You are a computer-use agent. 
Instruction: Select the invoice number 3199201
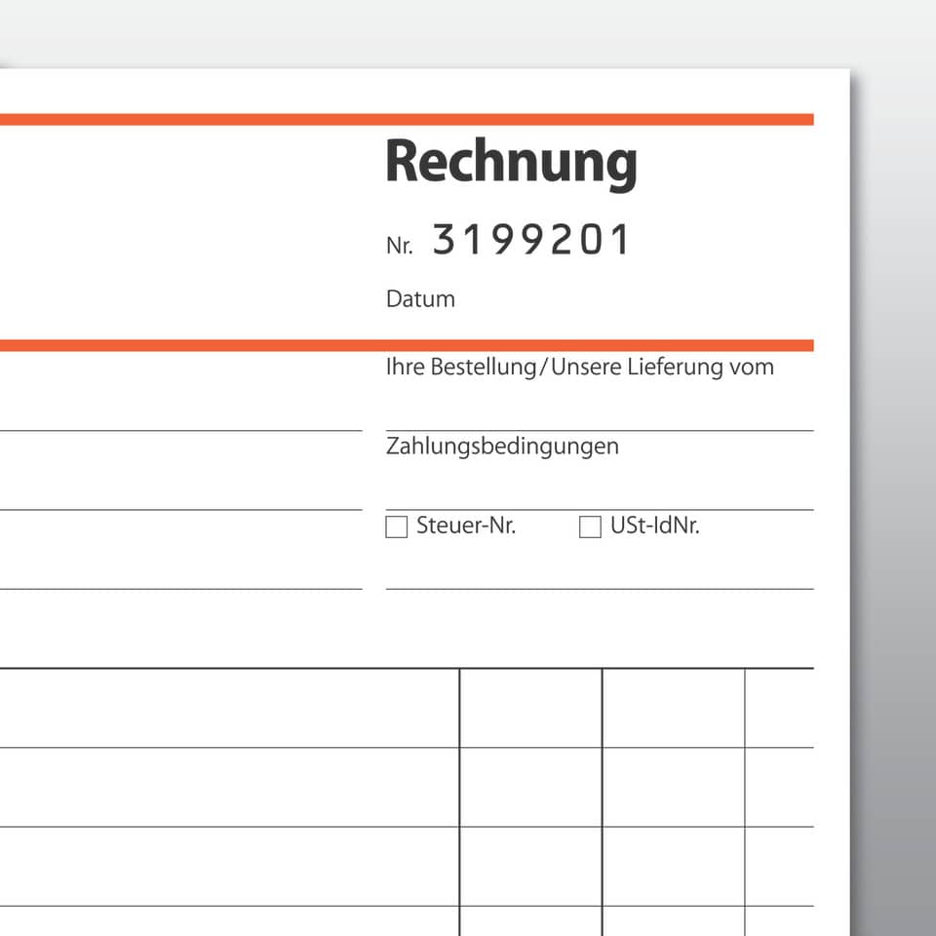(x=531, y=240)
